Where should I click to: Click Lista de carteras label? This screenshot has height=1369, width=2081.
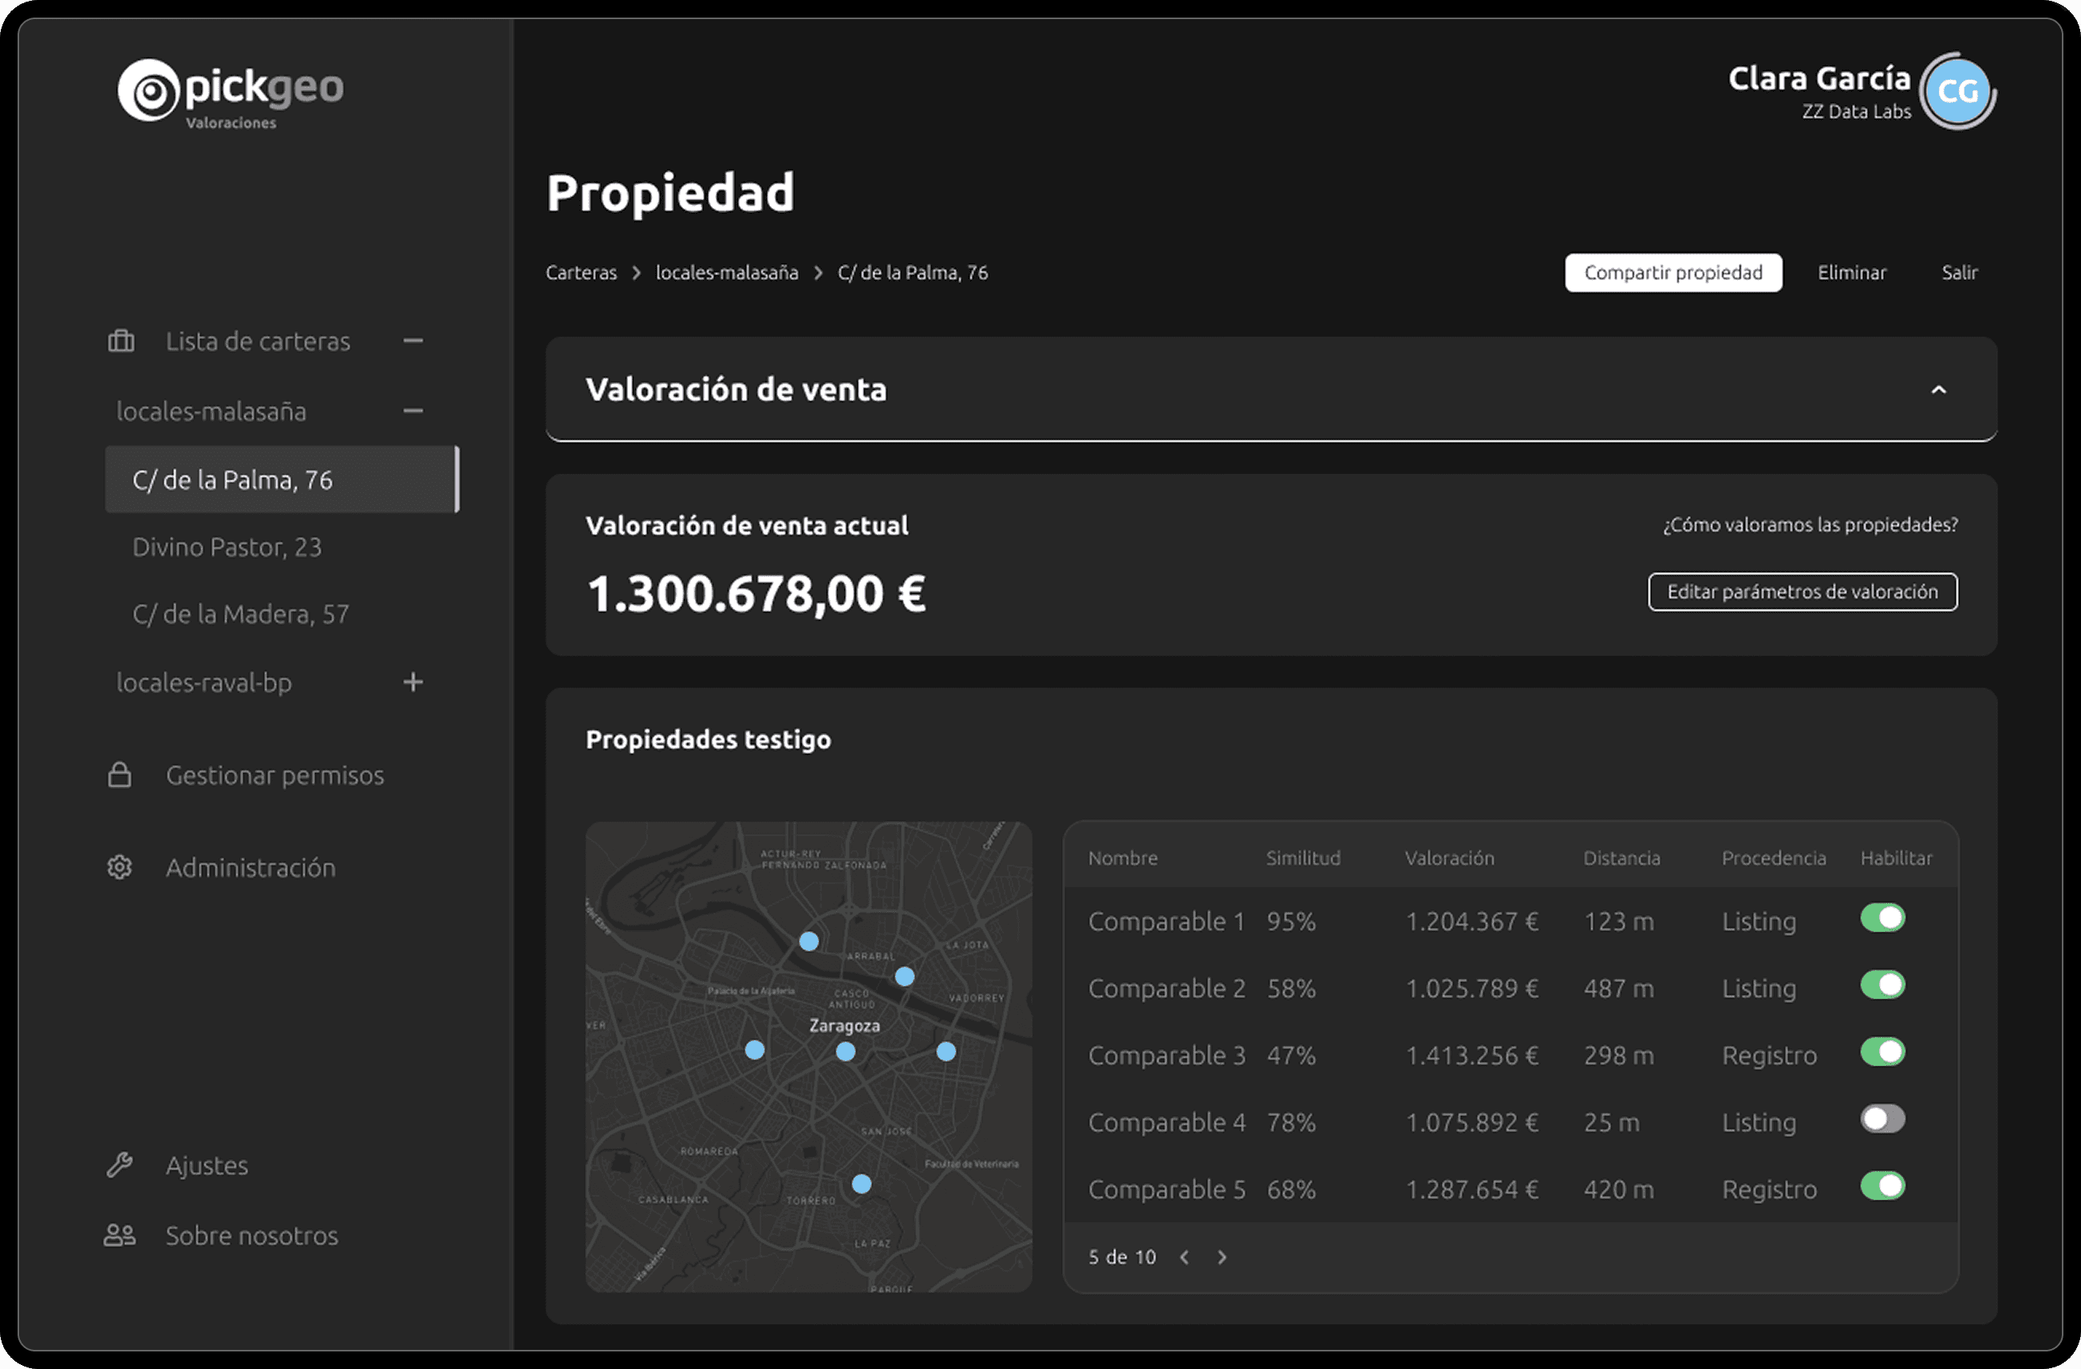(258, 341)
